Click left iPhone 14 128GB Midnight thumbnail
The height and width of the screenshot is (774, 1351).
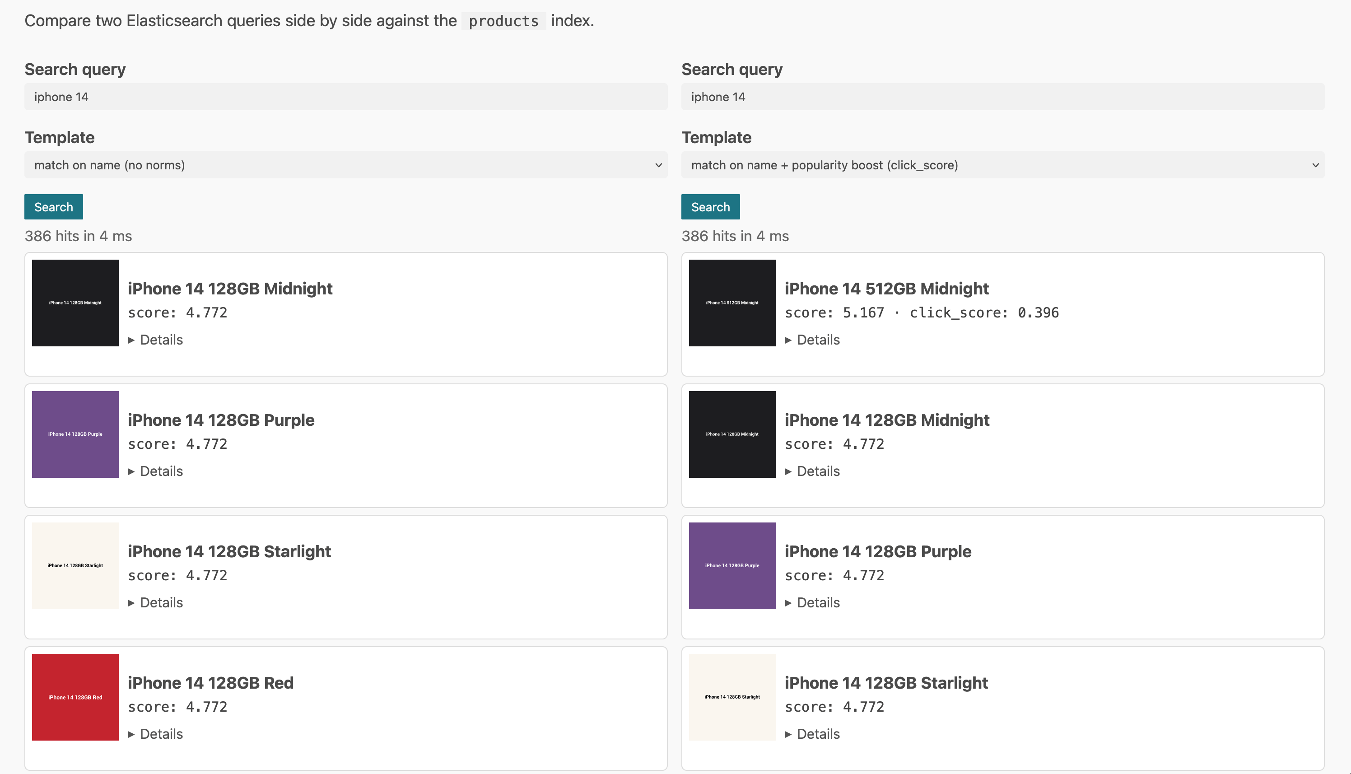tap(75, 303)
